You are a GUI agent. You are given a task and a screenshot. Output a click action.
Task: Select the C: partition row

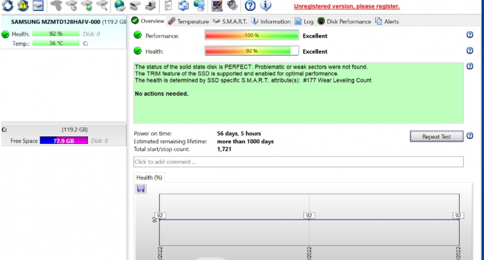pos(64,135)
